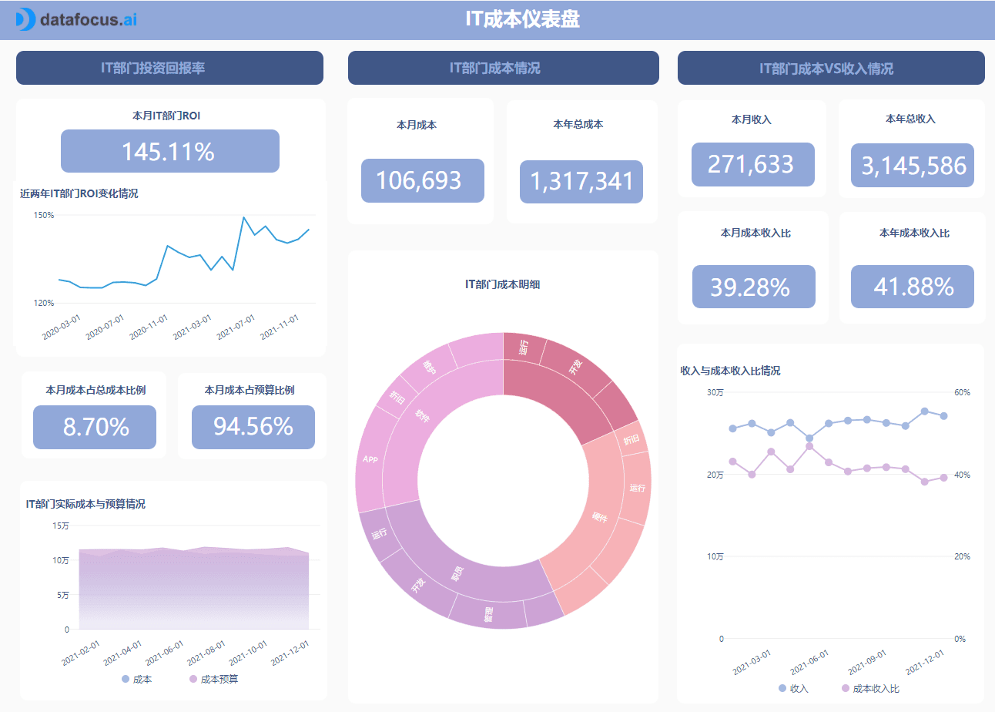The width and height of the screenshot is (995, 712).
Task: Click the 本月IT部门ROI card label
Action: point(167,116)
